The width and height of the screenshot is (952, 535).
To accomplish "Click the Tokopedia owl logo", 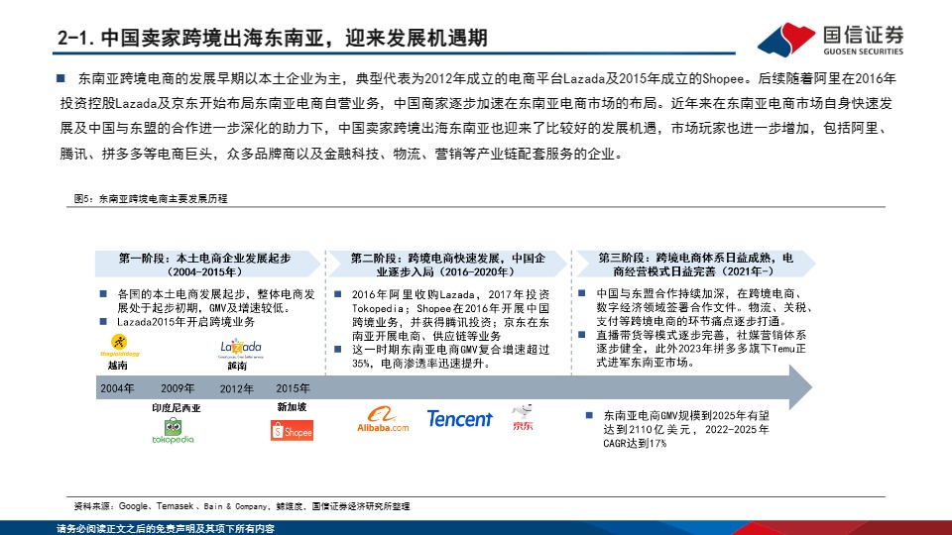I will pos(173,430).
